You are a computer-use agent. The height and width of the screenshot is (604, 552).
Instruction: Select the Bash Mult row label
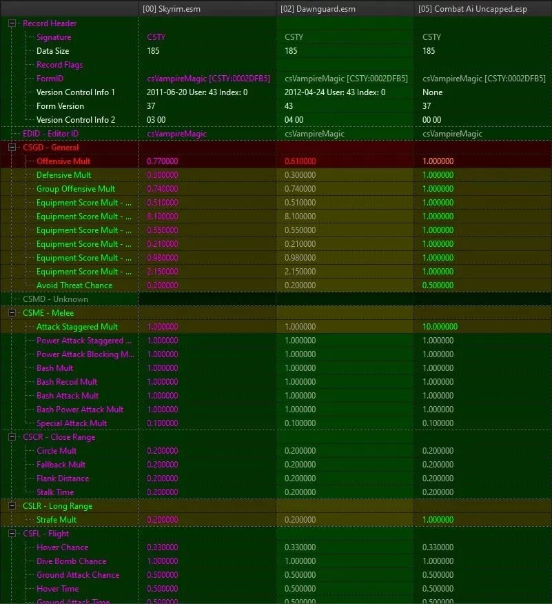coord(54,368)
